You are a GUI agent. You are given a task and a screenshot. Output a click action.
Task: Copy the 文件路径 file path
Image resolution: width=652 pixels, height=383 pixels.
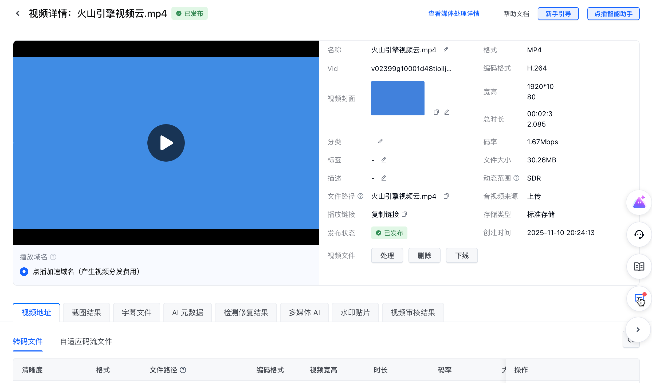tap(446, 196)
